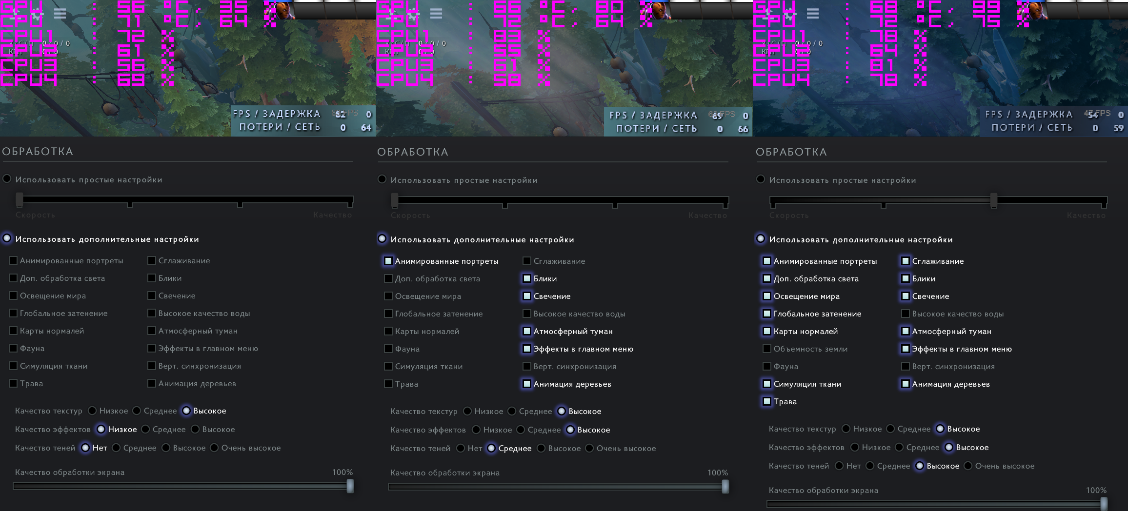Select "Использовать простые настройки" in middle screenshot
The height and width of the screenshot is (511, 1128).
click(x=382, y=179)
